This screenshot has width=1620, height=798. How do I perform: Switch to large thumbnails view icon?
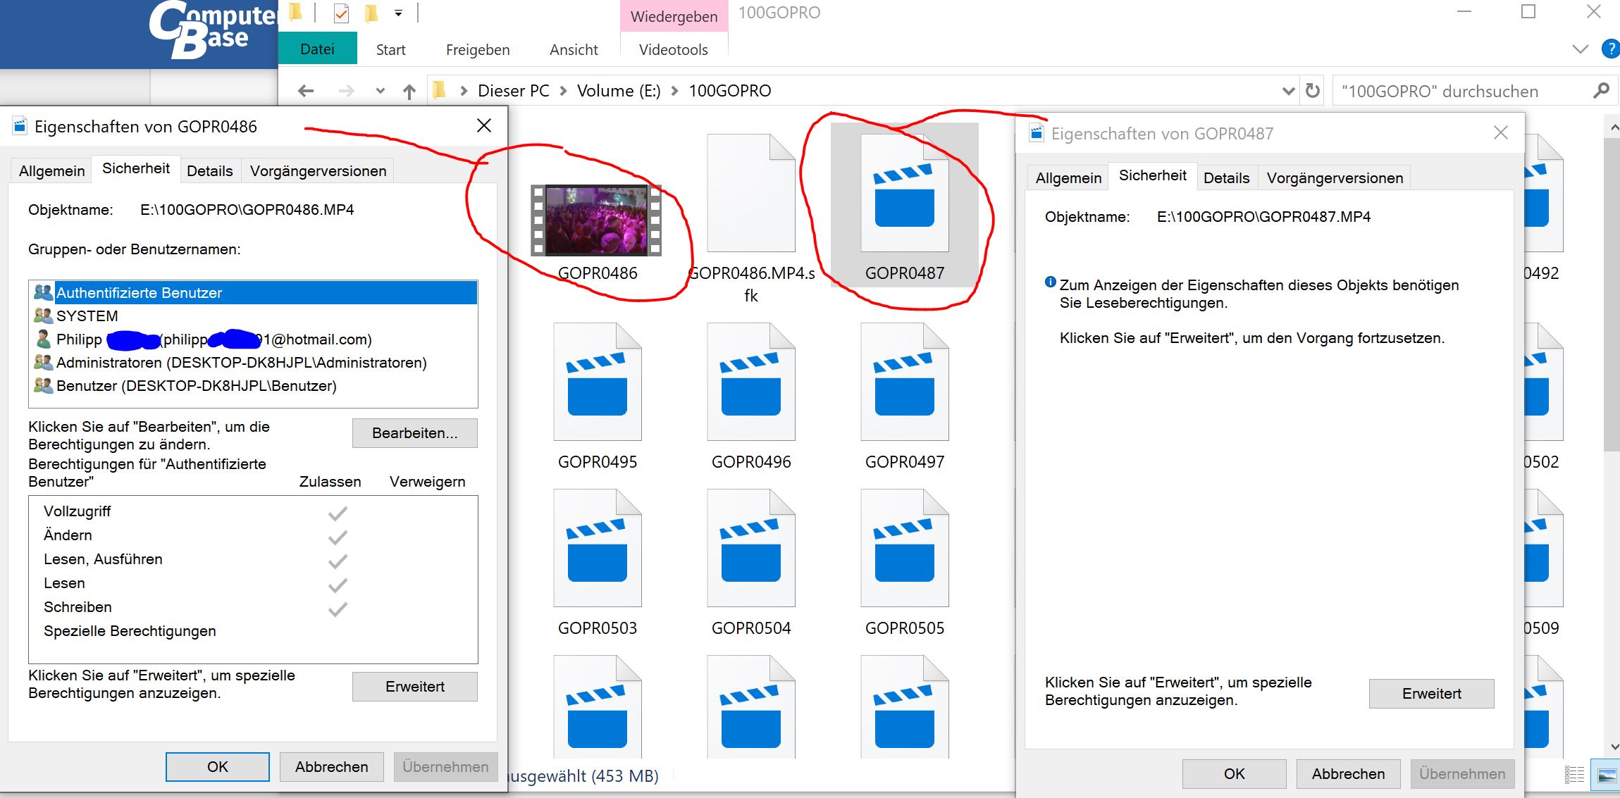tap(1607, 775)
